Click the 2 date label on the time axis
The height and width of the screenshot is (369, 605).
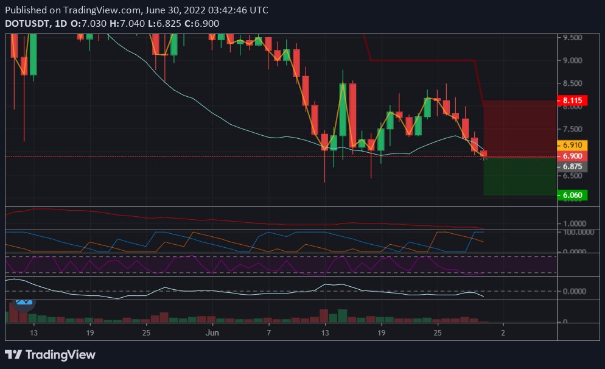pyautogui.click(x=503, y=332)
